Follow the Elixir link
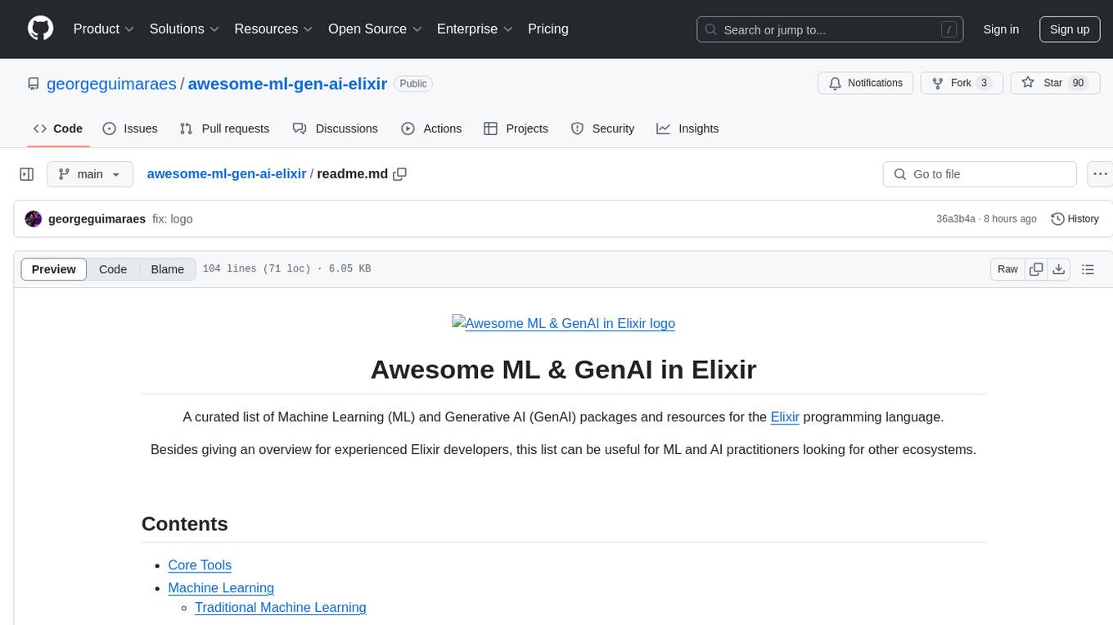This screenshot has width=1113, height=625. [785, 417]
